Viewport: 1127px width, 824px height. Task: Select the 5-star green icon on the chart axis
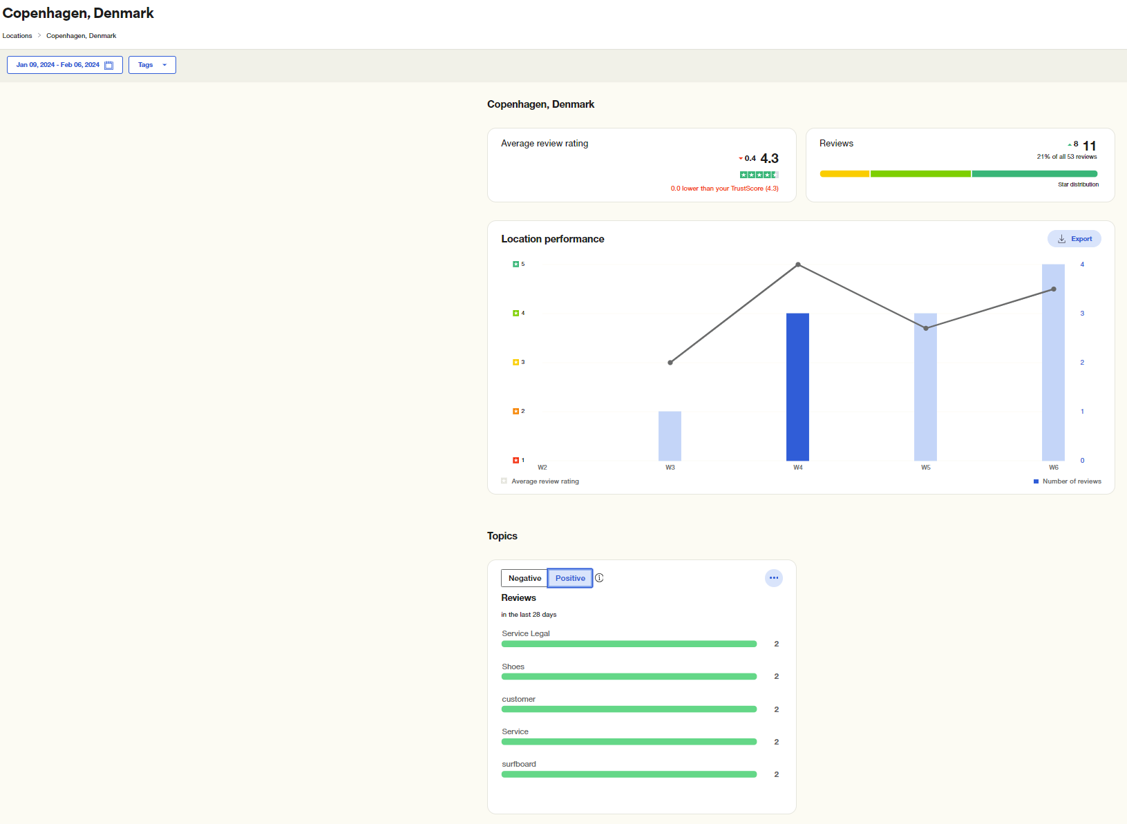pos(515,264)
